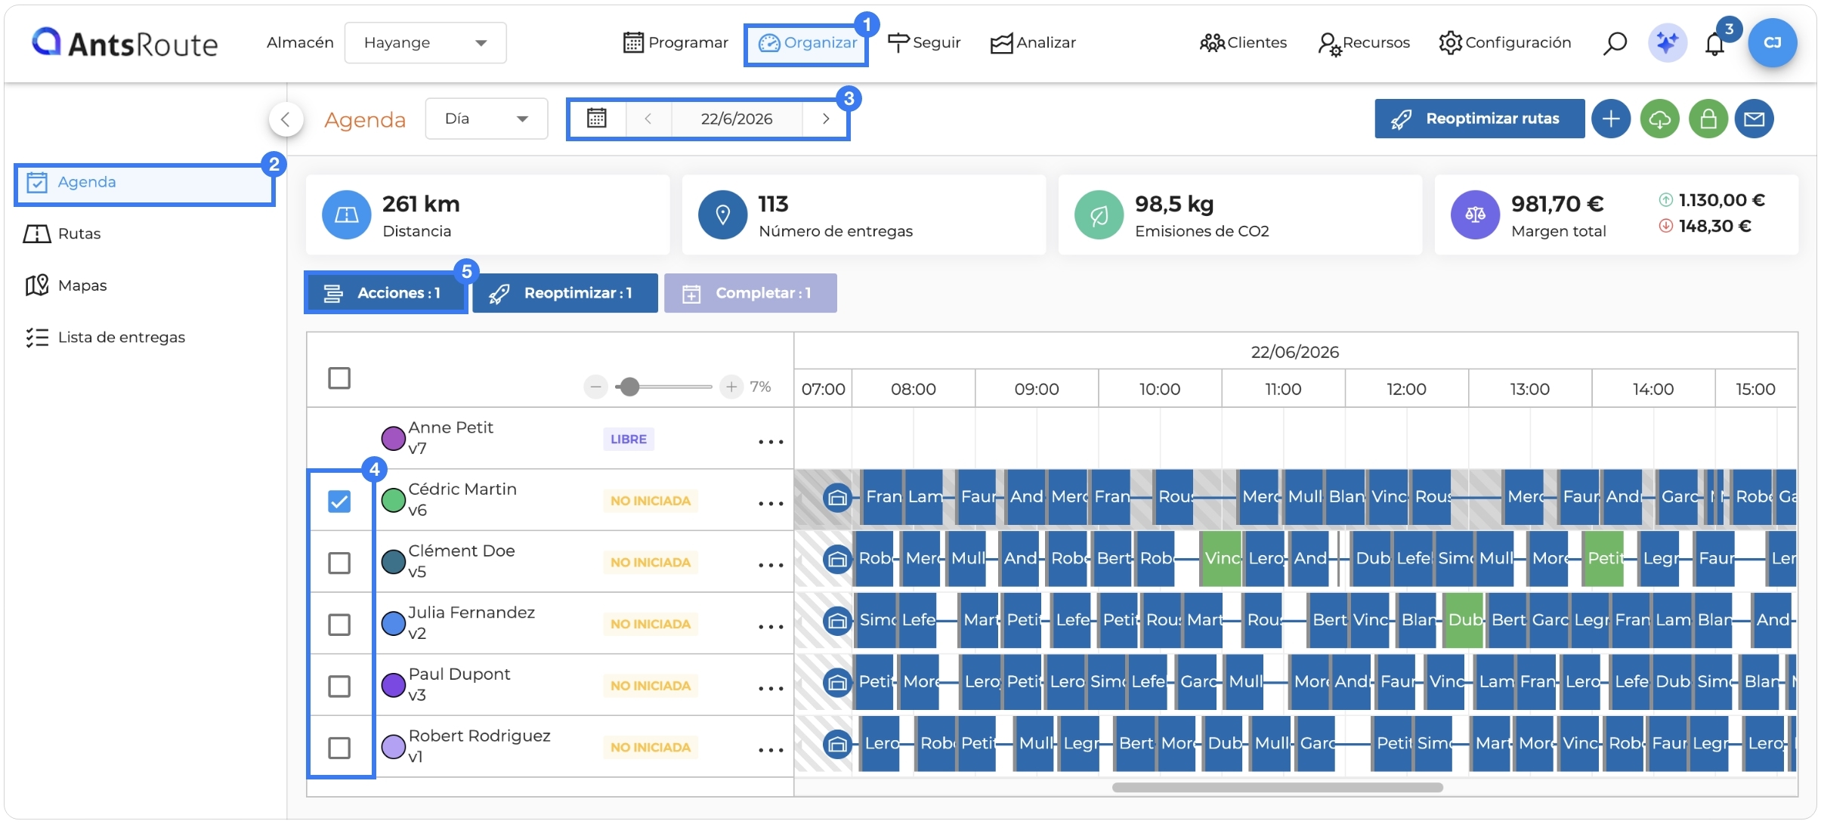The height and width of the screenshot is (824, 1821).
Task: Click the AI sparkle assistant icon
Action: [x=1667, y=43]
